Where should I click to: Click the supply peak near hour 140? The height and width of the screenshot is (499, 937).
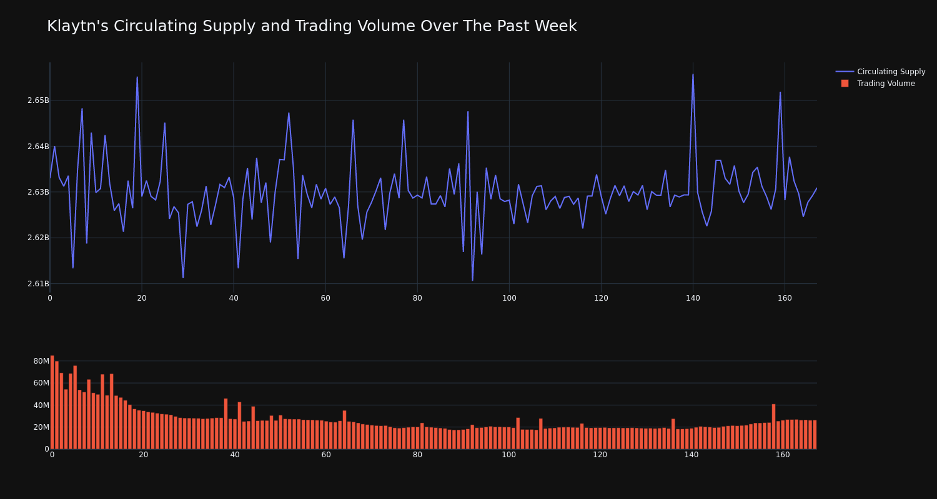coord(693,75)
